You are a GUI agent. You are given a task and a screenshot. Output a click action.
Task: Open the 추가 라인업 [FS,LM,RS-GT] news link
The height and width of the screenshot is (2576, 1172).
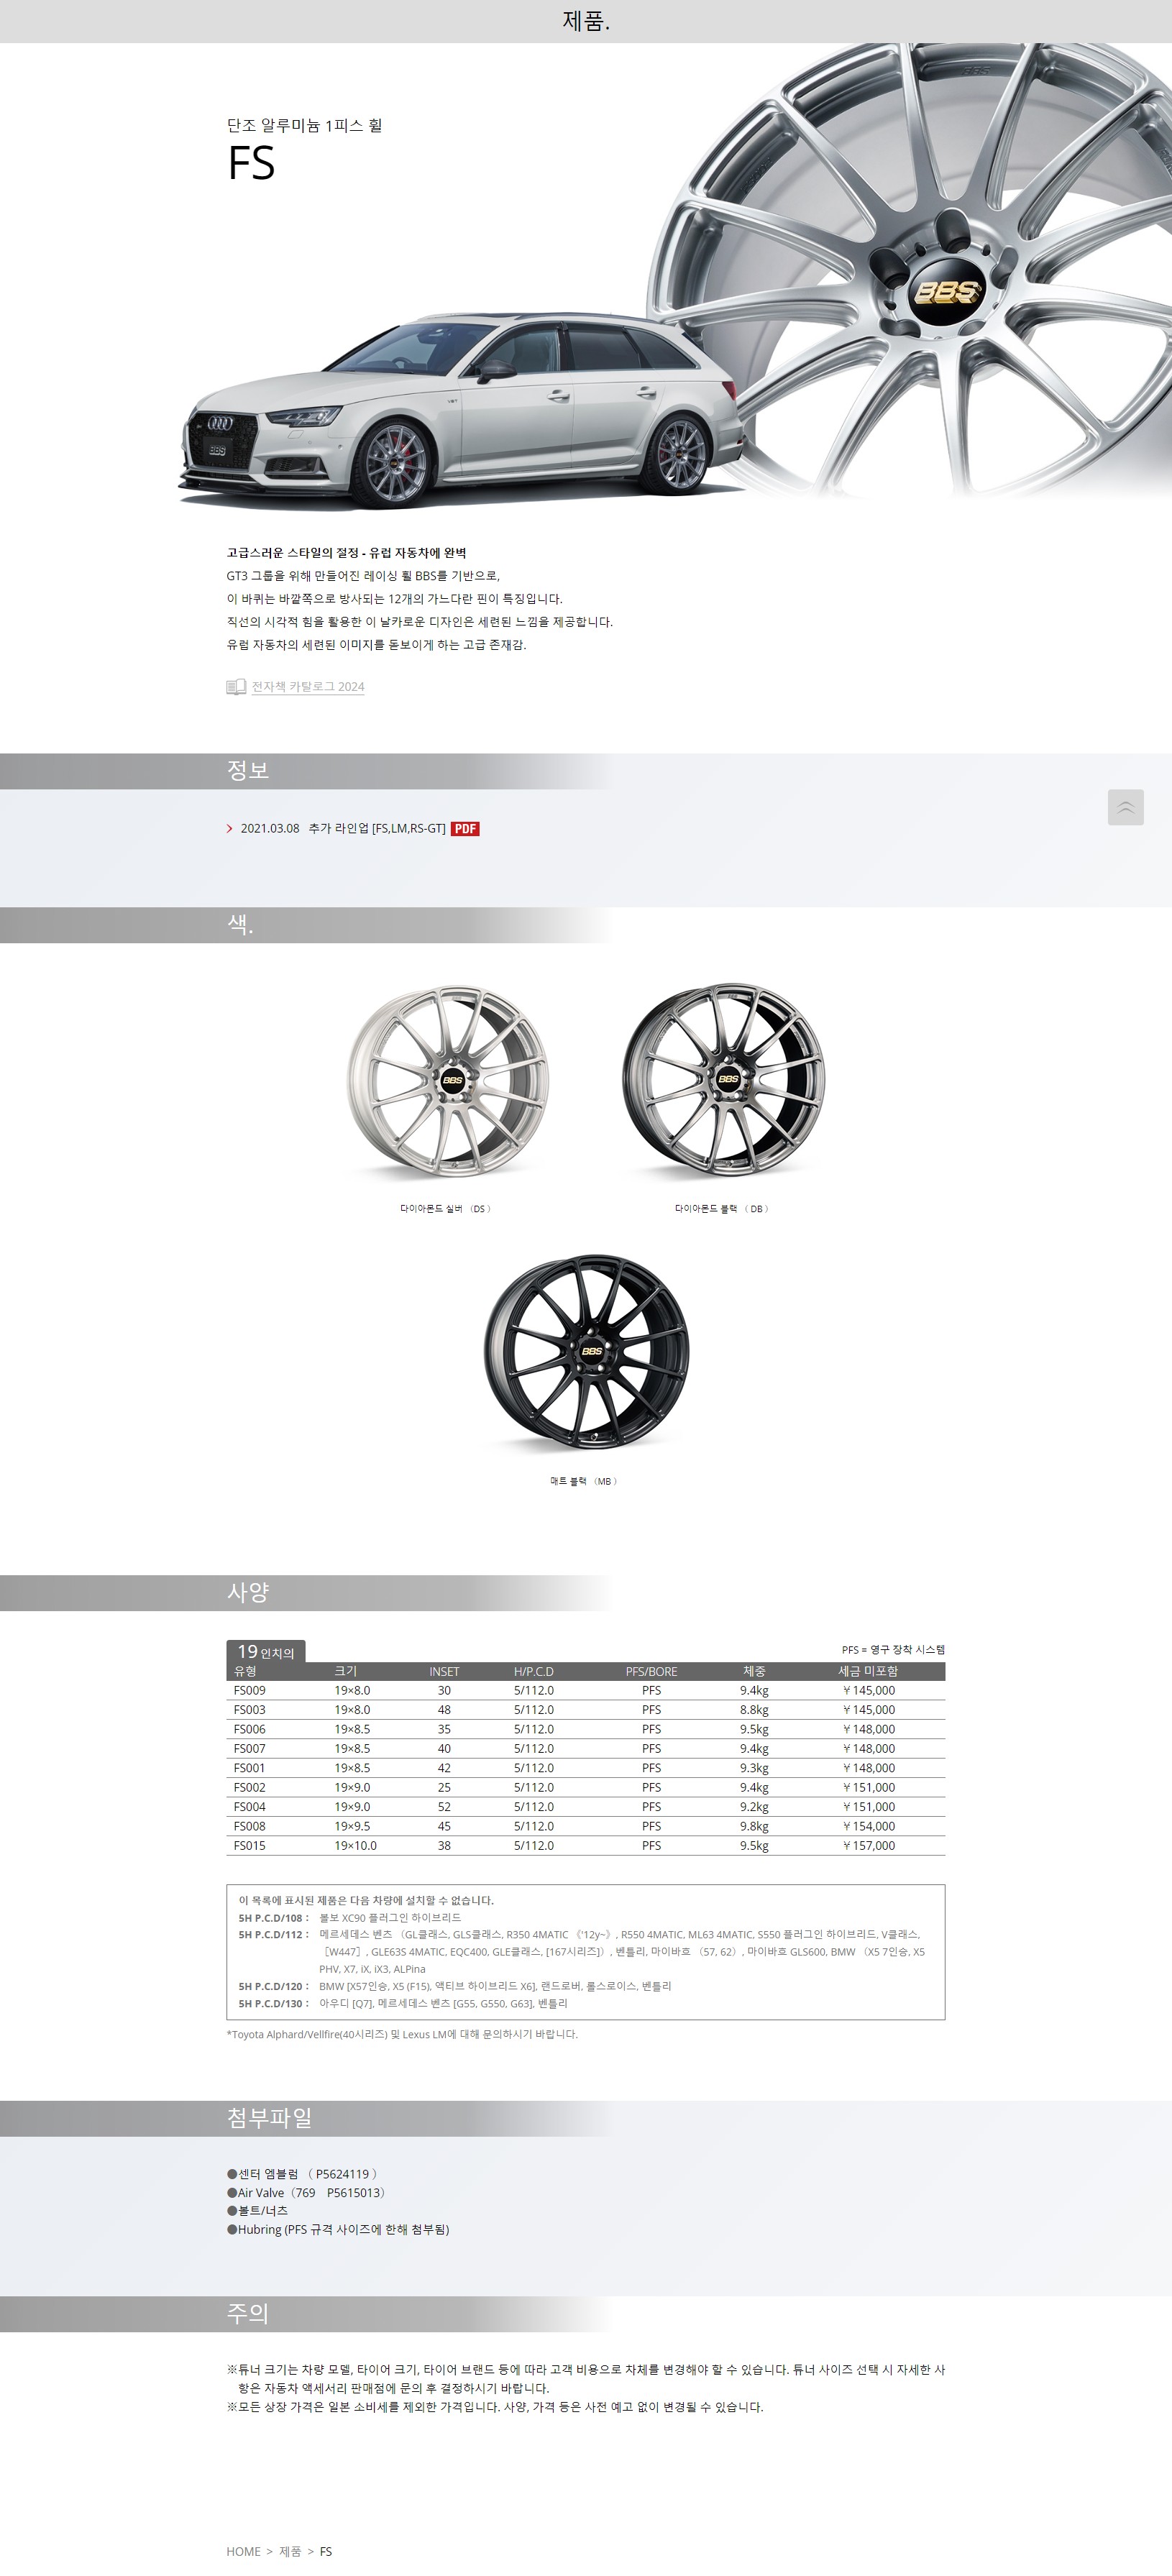[377, 828]
